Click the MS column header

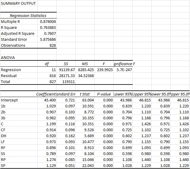click(x=85, y=64)
